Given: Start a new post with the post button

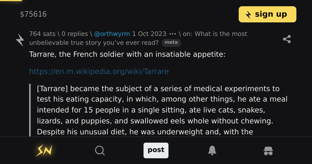Looking at the screenshot, I should pos(156,150).
